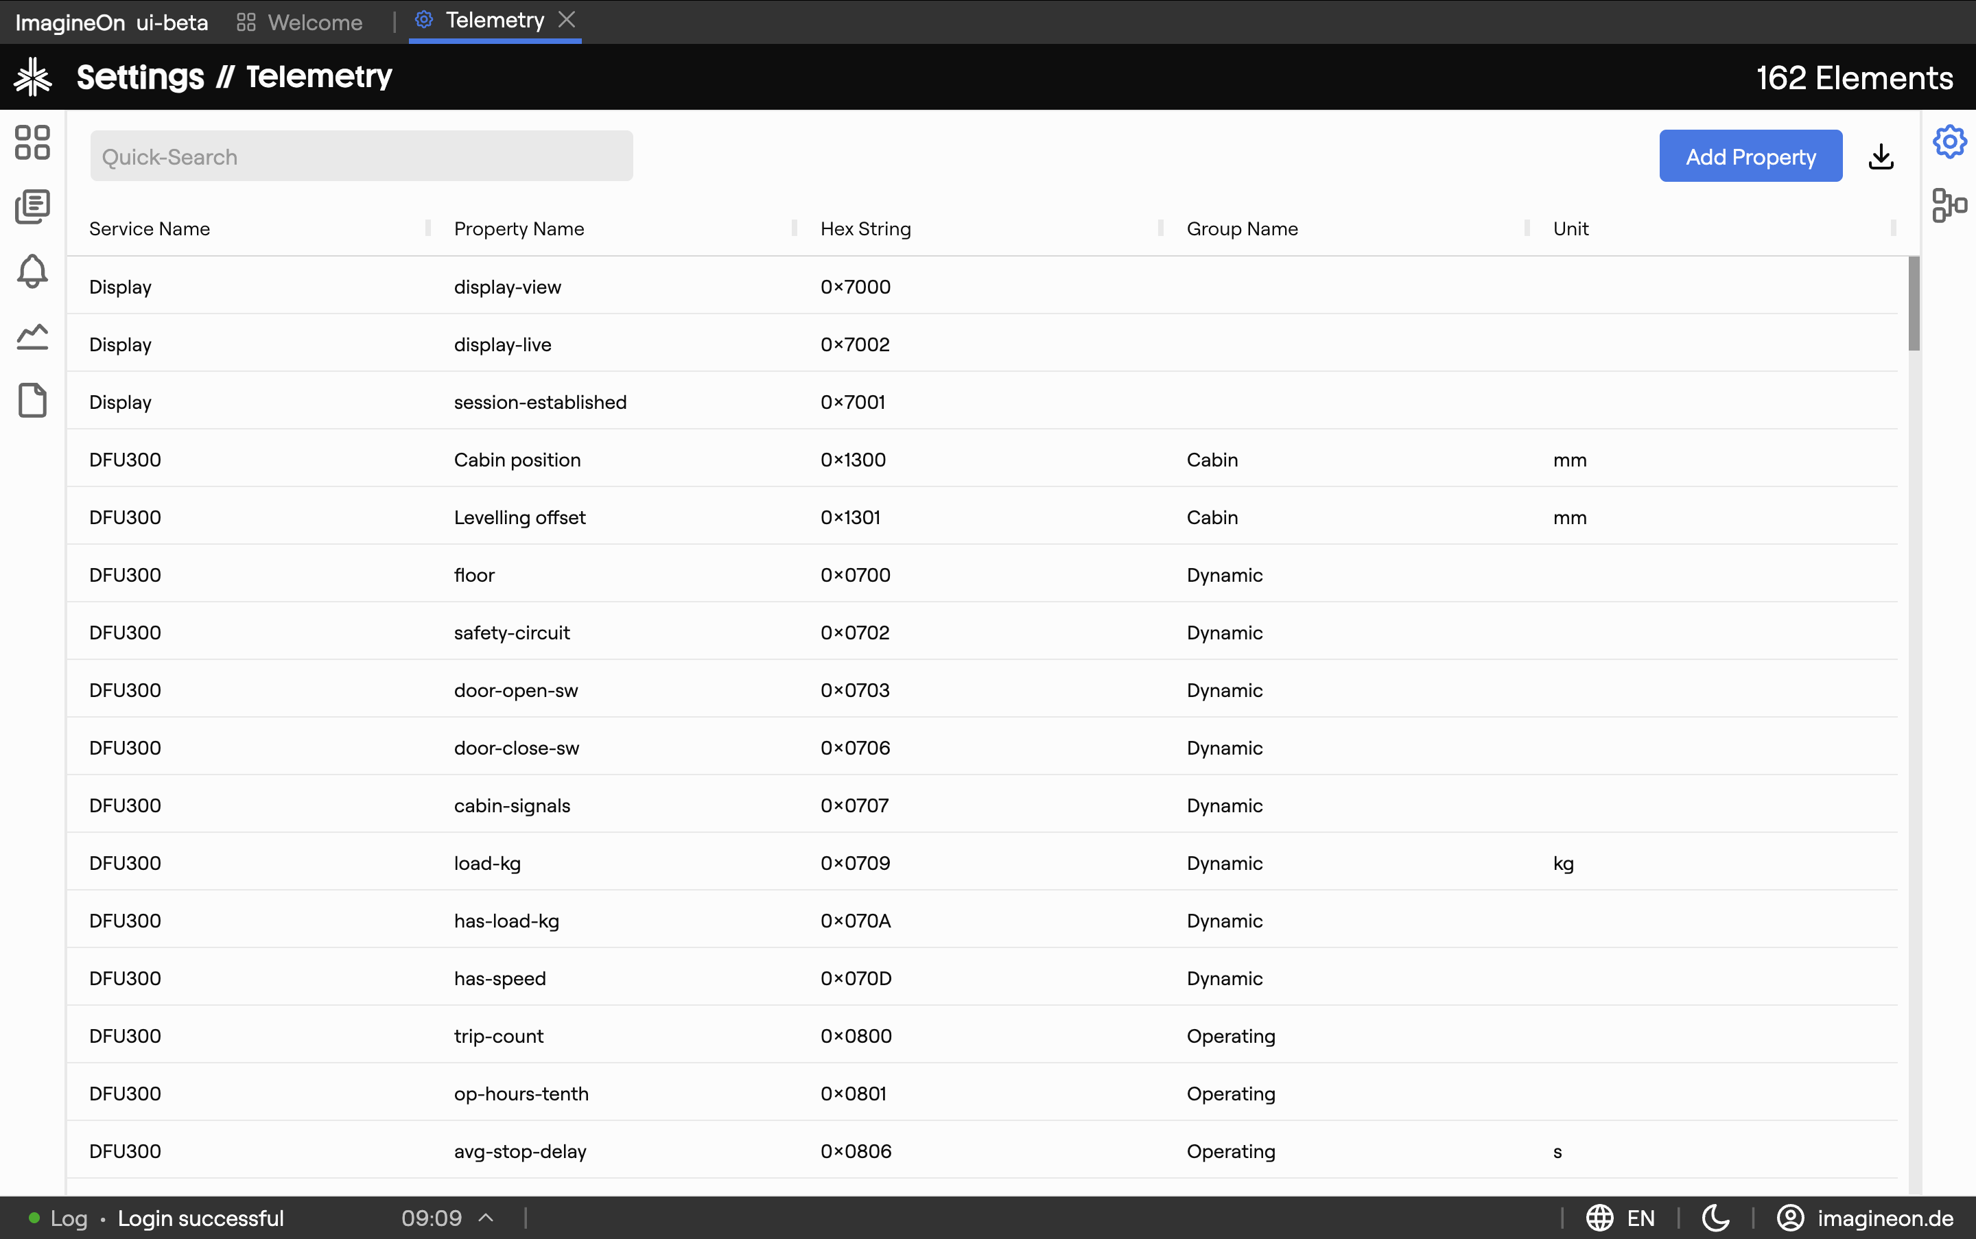Select the avg-stop-delay row
Image resolution: width=1976 pixels, height=1239 pixels.
(982, 1150)
